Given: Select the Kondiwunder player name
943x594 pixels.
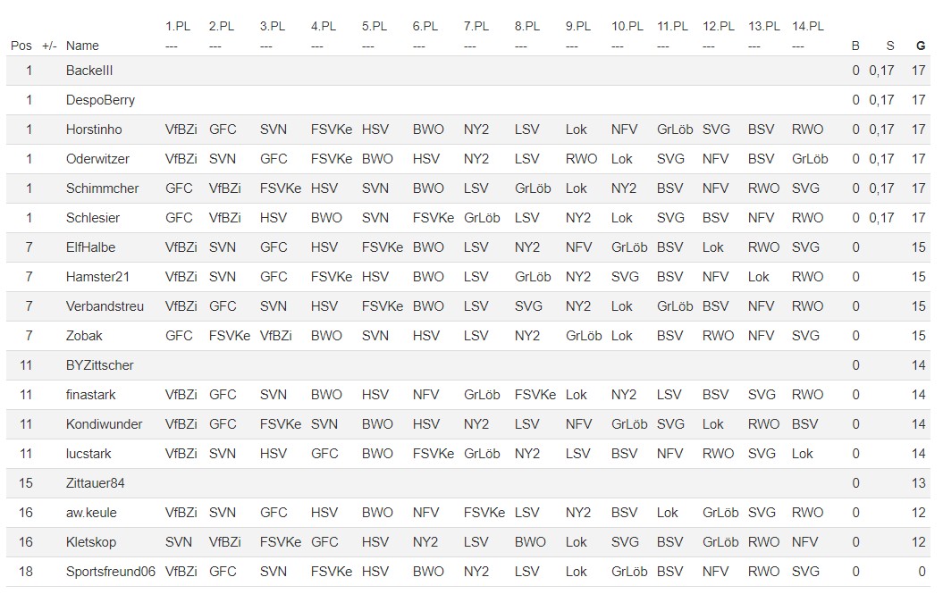Looking at the screenshot, I should click(104, 424).
